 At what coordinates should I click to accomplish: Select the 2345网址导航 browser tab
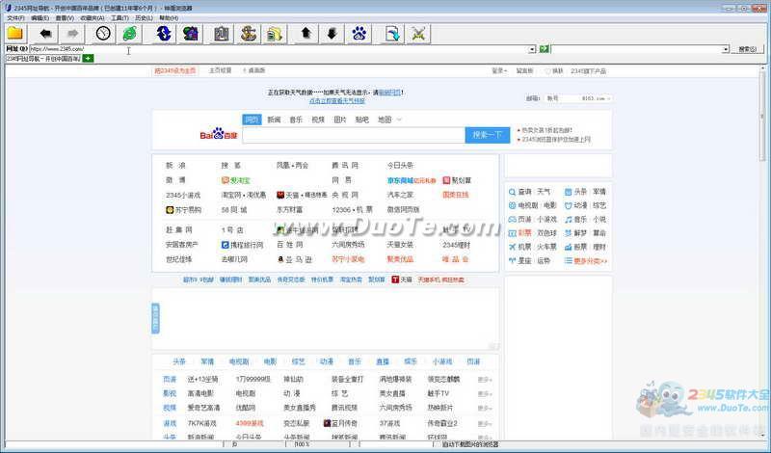click(x=43, y=59)
